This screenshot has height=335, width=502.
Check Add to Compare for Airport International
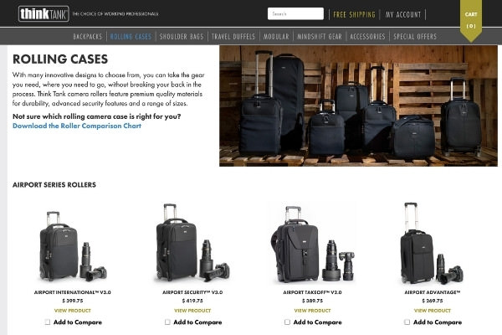[48, 322]
